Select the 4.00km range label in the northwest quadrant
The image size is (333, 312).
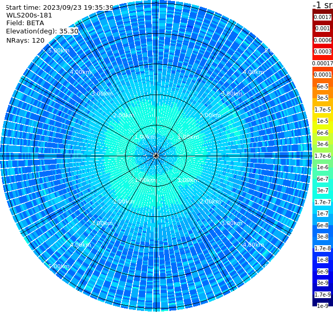tap(80, 72)
